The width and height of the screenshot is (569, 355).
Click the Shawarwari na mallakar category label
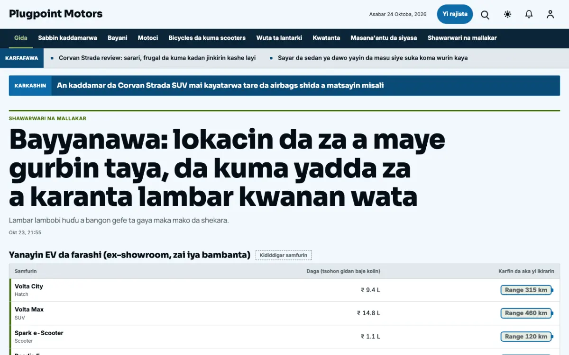pos(47,118)
